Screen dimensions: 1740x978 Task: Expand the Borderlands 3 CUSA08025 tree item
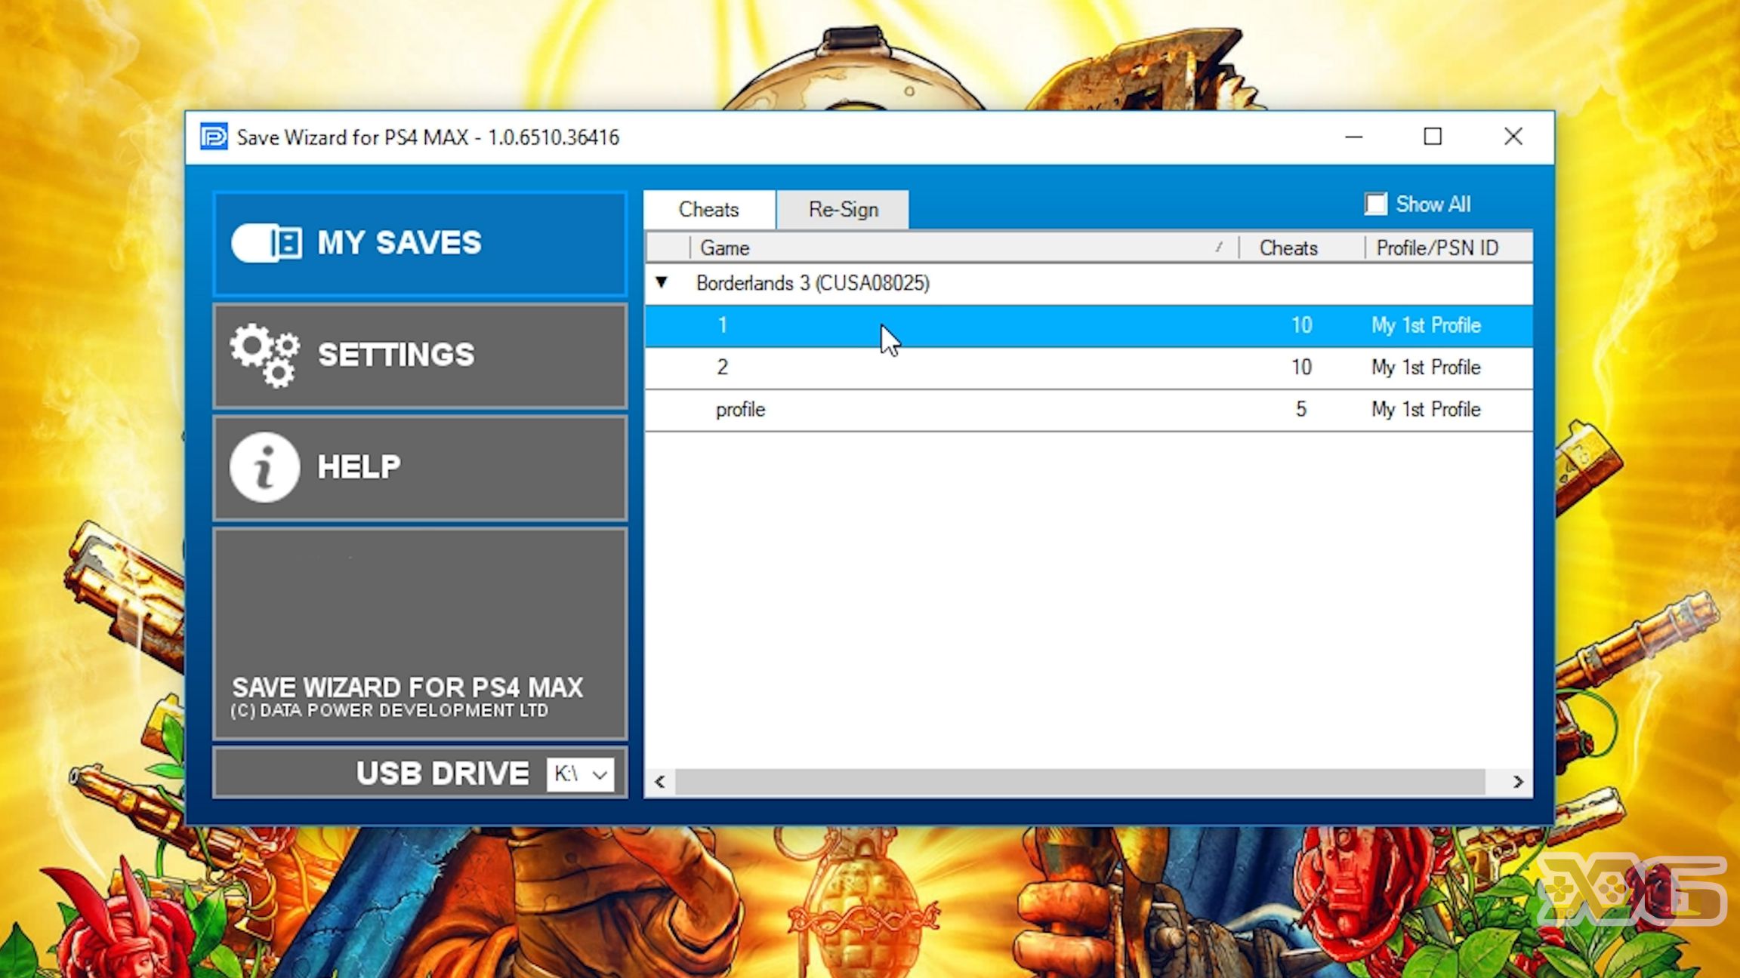[661, 283]
